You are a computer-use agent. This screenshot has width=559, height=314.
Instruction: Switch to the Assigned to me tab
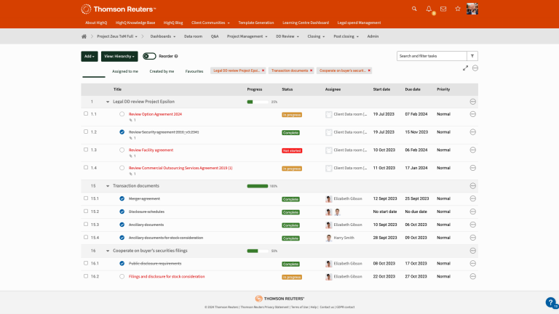point(124,71)
